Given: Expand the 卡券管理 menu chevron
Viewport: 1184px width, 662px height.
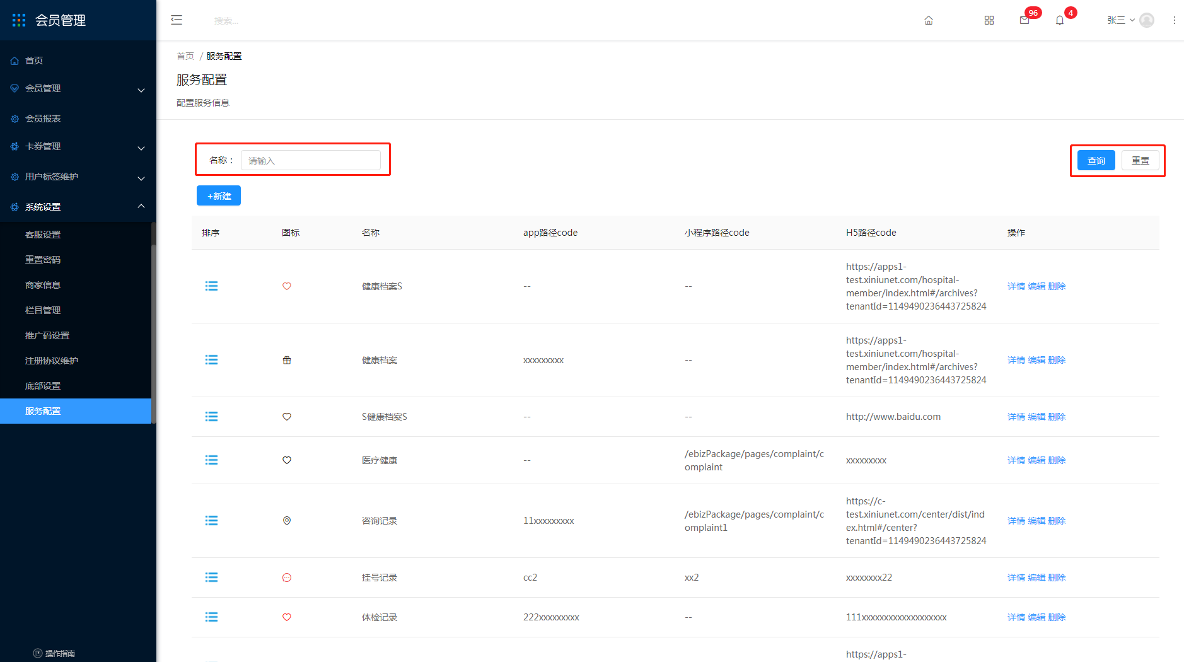Looking at the screenshot, I should coord(141,148).
